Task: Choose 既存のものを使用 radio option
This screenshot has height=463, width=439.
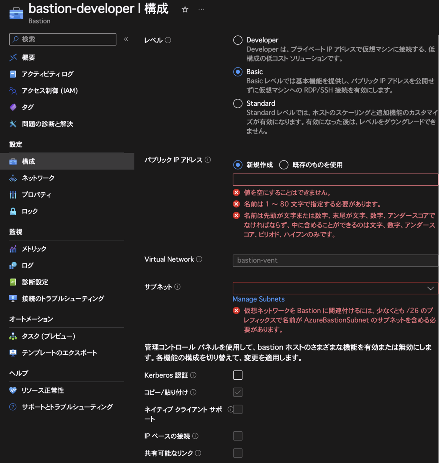Action: point(284,165)
